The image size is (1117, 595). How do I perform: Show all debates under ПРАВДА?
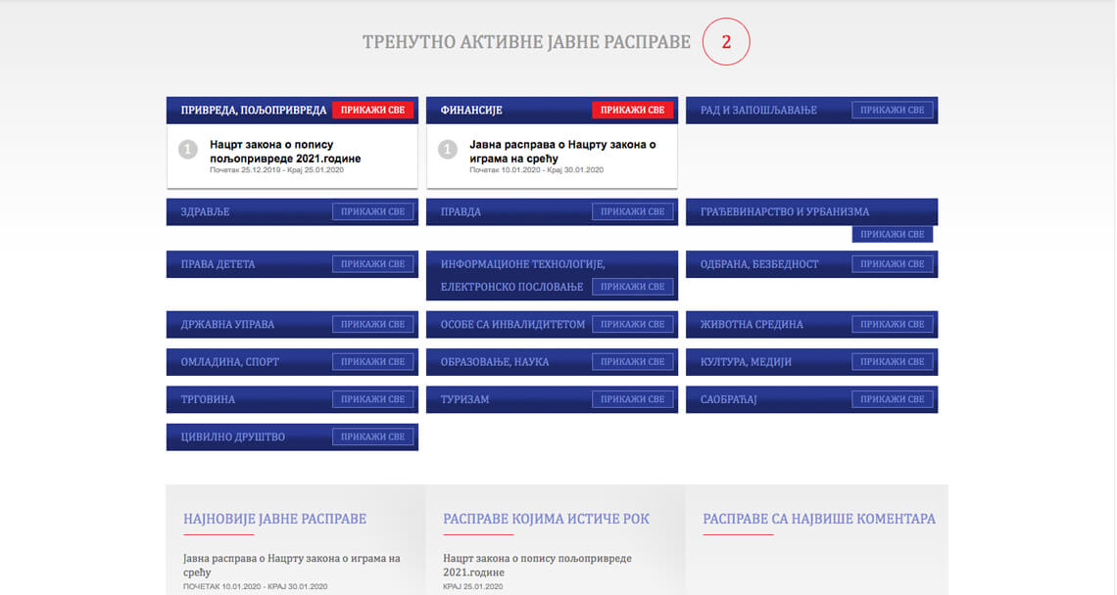click(x=632, y=211)
